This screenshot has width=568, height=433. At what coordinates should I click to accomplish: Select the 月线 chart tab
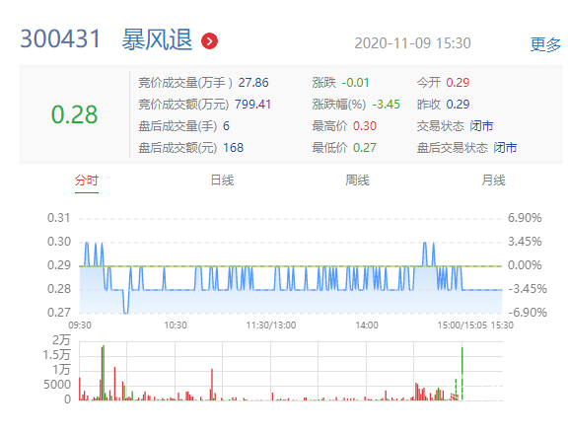click(493, 180)
